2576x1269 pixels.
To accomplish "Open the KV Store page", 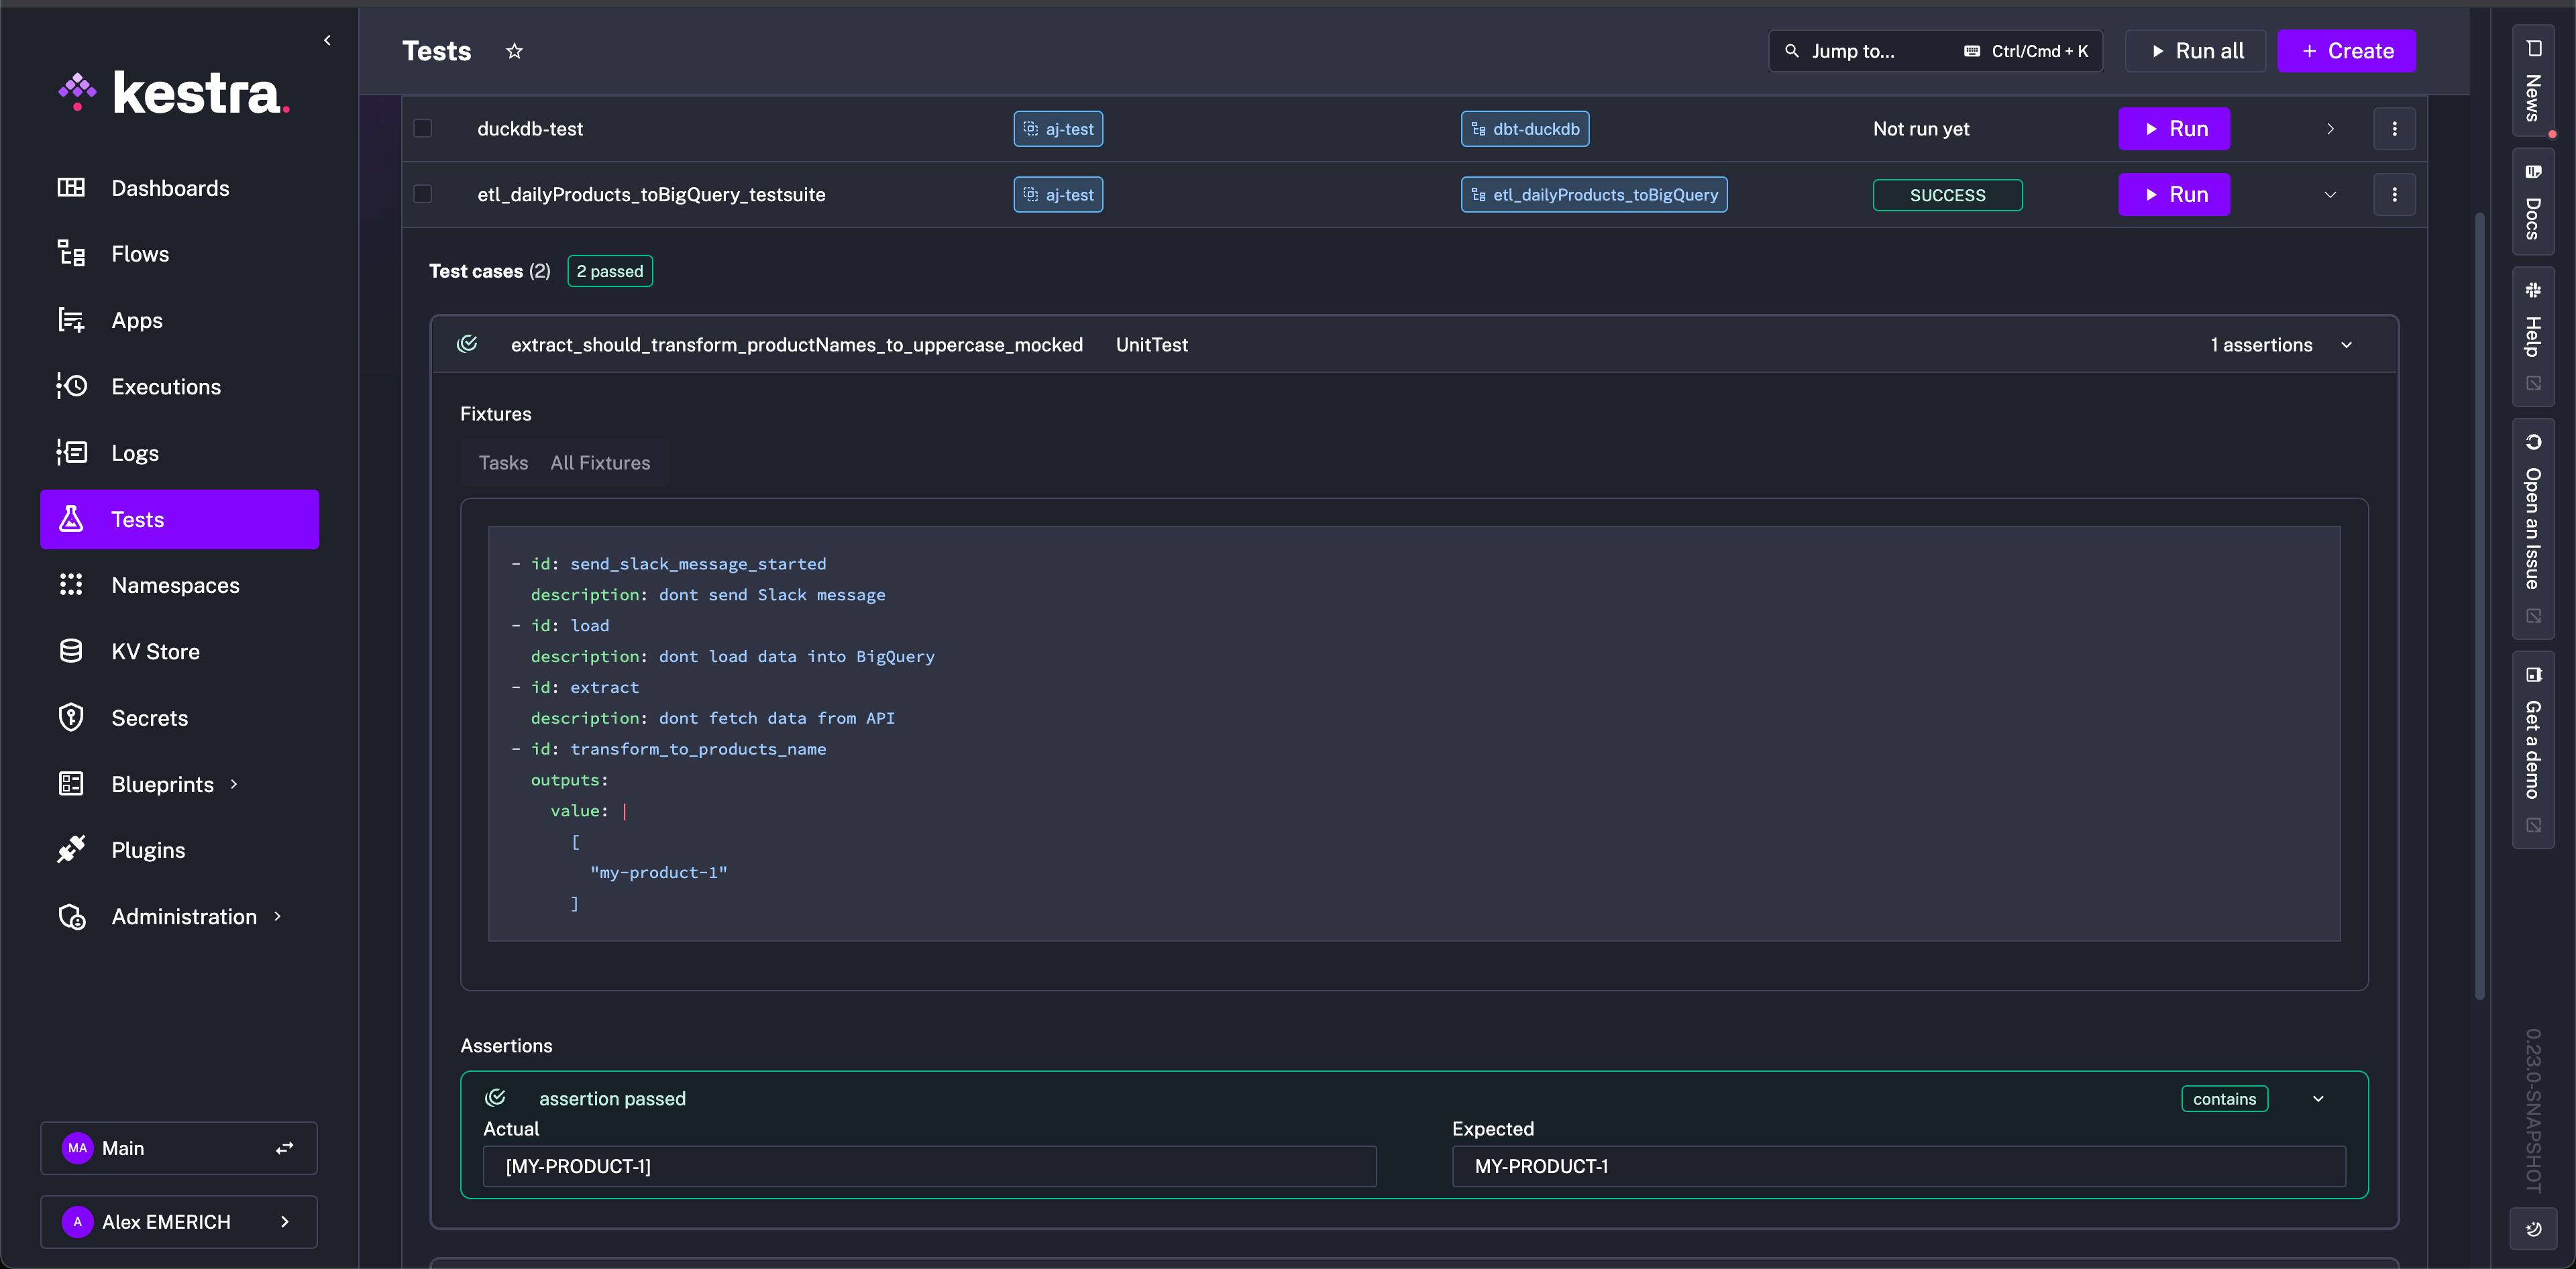I will click(x=155, y=650).
